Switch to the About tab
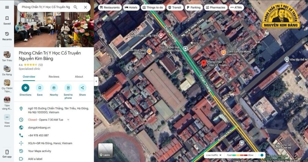Viewport: 308px width, 162px height. pyautogui.click(x=79, y=76)
